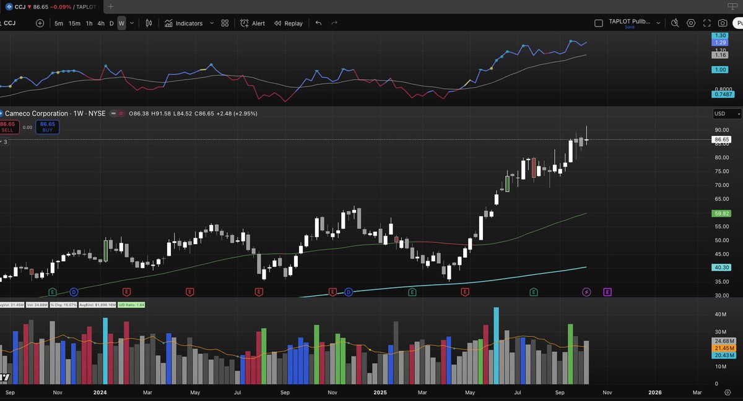Click the window layout icon at the top-right corner
This screenshot has width=743, height=401.
(731, 6)
